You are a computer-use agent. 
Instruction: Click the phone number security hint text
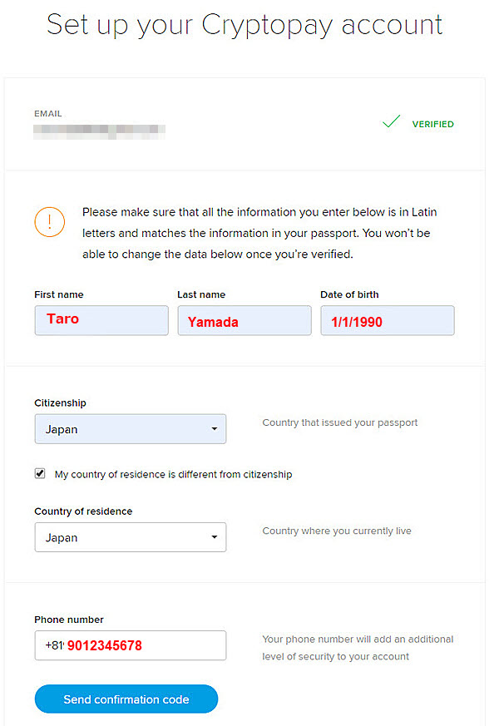(358, 648)
